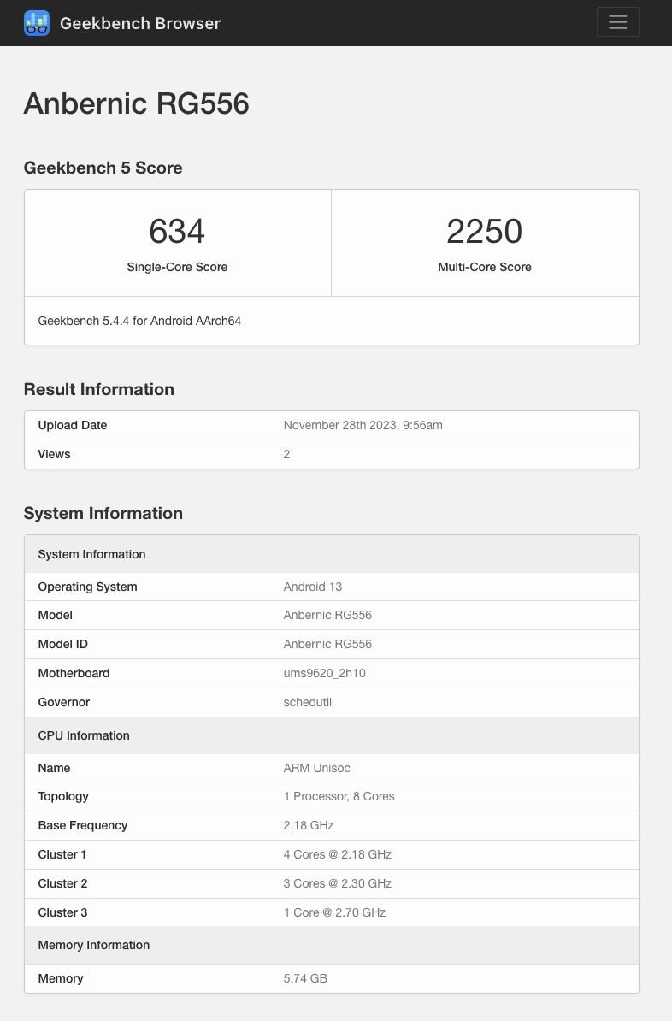Click the Operating System label
The image size is (672, 1021).
point(87,587)
